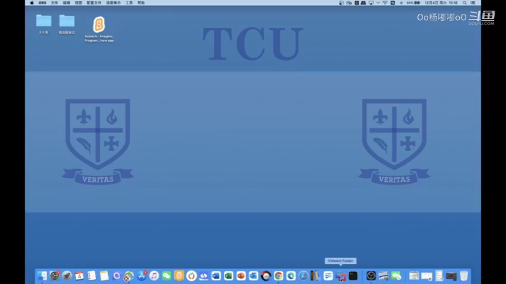Open Spotlight search magnifier icon
Viewport: 506px width, 284px height.
465,3
